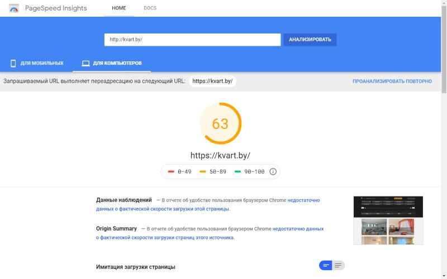Click the АНАЛИЗИРОВАТЬ button
Screen dimensions: 447x279
[310, 40]
